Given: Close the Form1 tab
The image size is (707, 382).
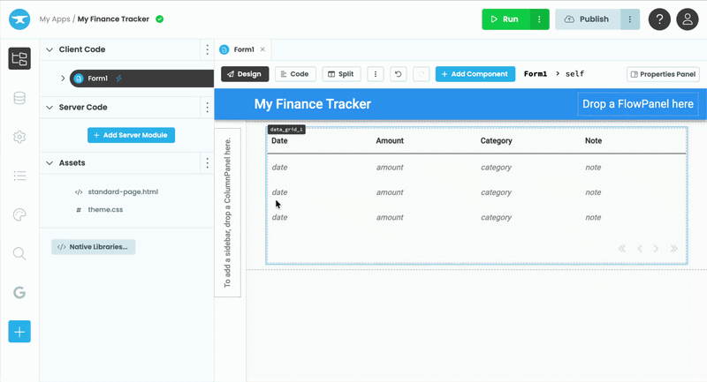Looking at the screenshot, I should (x=262, y=49).
